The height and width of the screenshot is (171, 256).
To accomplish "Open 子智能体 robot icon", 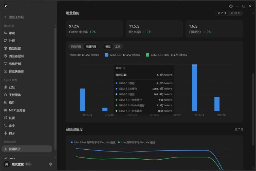I will (5, 95).
